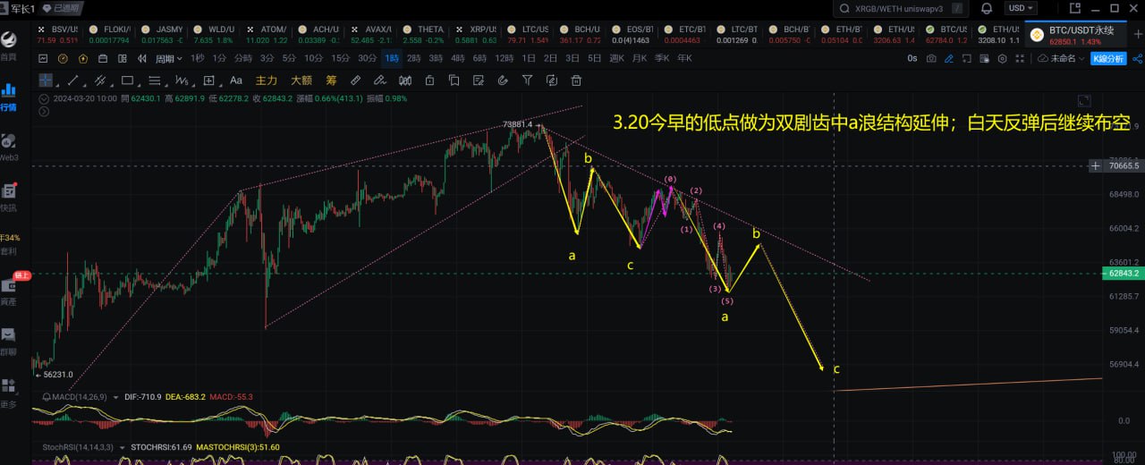Toggle the magnet snap icon
Viewport: 1145px width, 465px height.
pos(503,80)
